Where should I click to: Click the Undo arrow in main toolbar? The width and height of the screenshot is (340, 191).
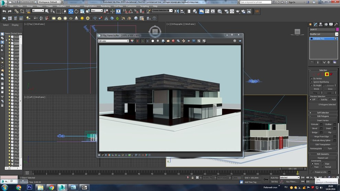[4, 11]
